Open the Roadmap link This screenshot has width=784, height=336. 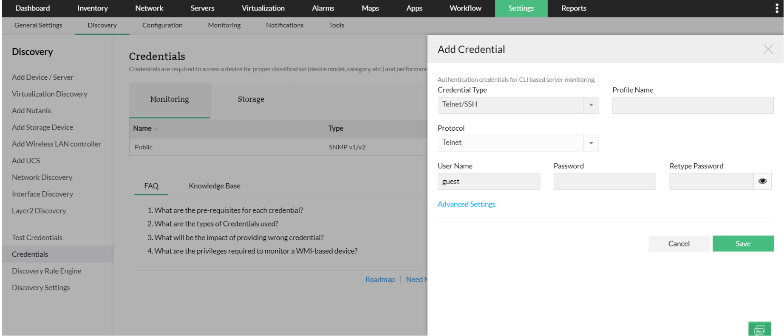379,279
